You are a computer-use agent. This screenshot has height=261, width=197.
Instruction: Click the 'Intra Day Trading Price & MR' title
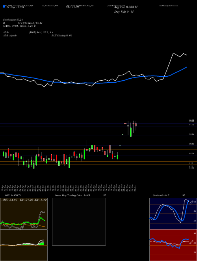(72, 195)
